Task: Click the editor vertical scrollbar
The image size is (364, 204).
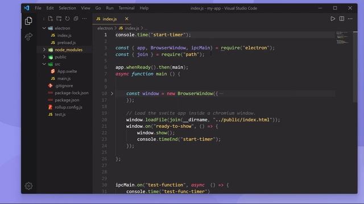Action: [355, 67]
